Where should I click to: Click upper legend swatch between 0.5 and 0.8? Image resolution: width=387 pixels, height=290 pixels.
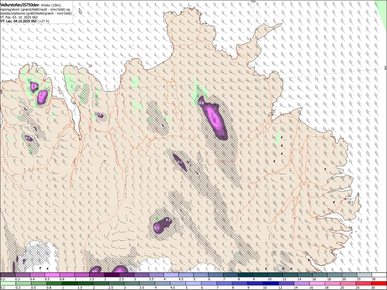pyautogui.click(x=52, y=275)
